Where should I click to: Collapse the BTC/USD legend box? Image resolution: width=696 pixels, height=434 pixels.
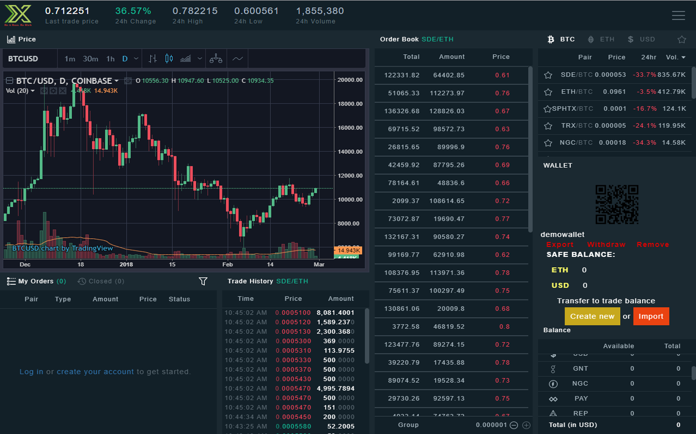click(x=9, y=80)
